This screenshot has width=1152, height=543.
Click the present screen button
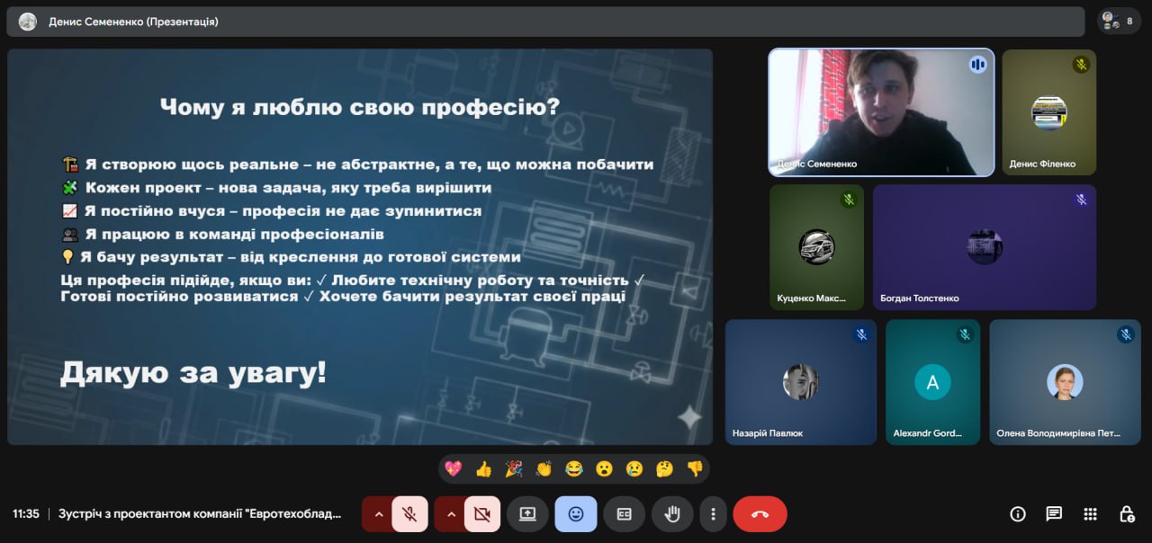(x=527, y=514)
